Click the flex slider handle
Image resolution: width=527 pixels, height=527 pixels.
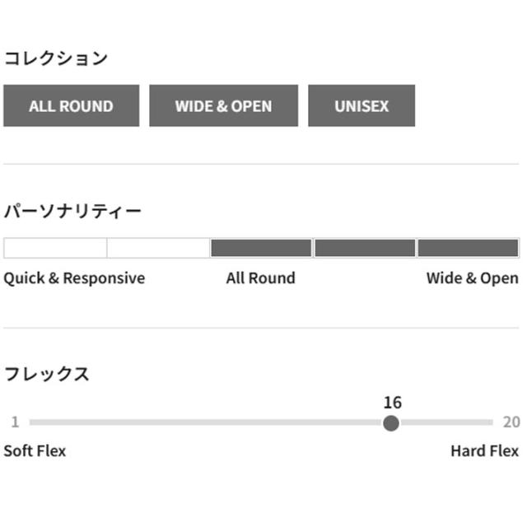click(x=391, y=423)
